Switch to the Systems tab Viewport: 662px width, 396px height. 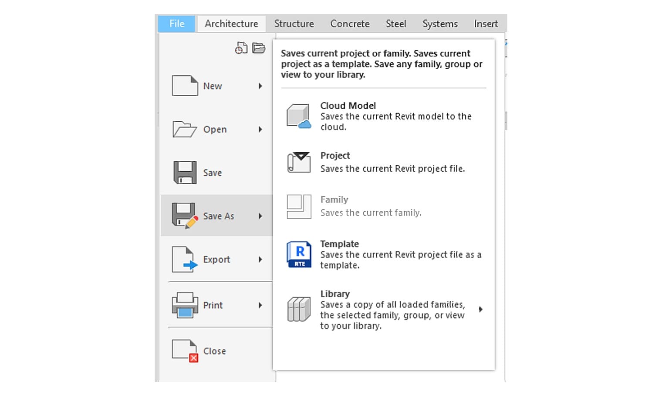pyautogui.click(x=440, y=23)
